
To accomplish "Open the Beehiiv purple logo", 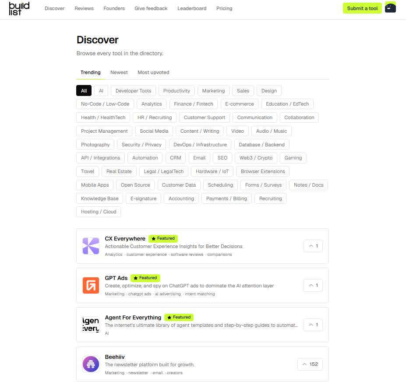I will click(91, 364).
